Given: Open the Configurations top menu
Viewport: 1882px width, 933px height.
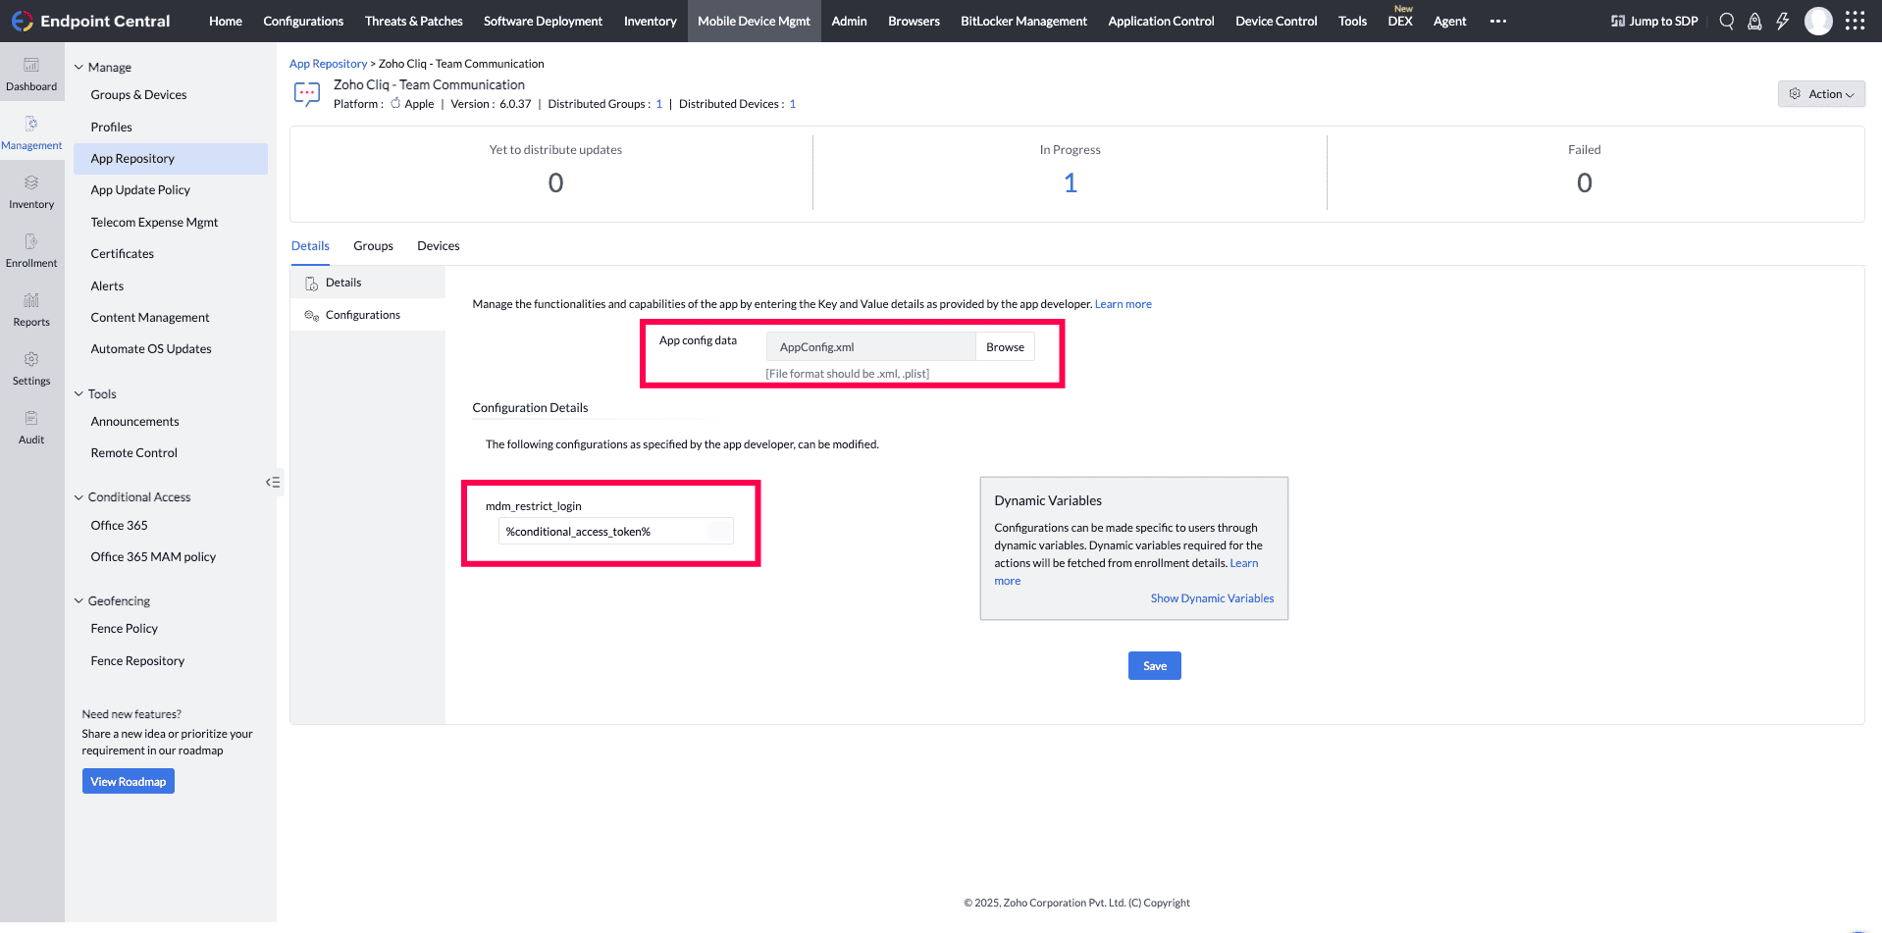Looking at the screenshot, I should click(x=303, y=21).
